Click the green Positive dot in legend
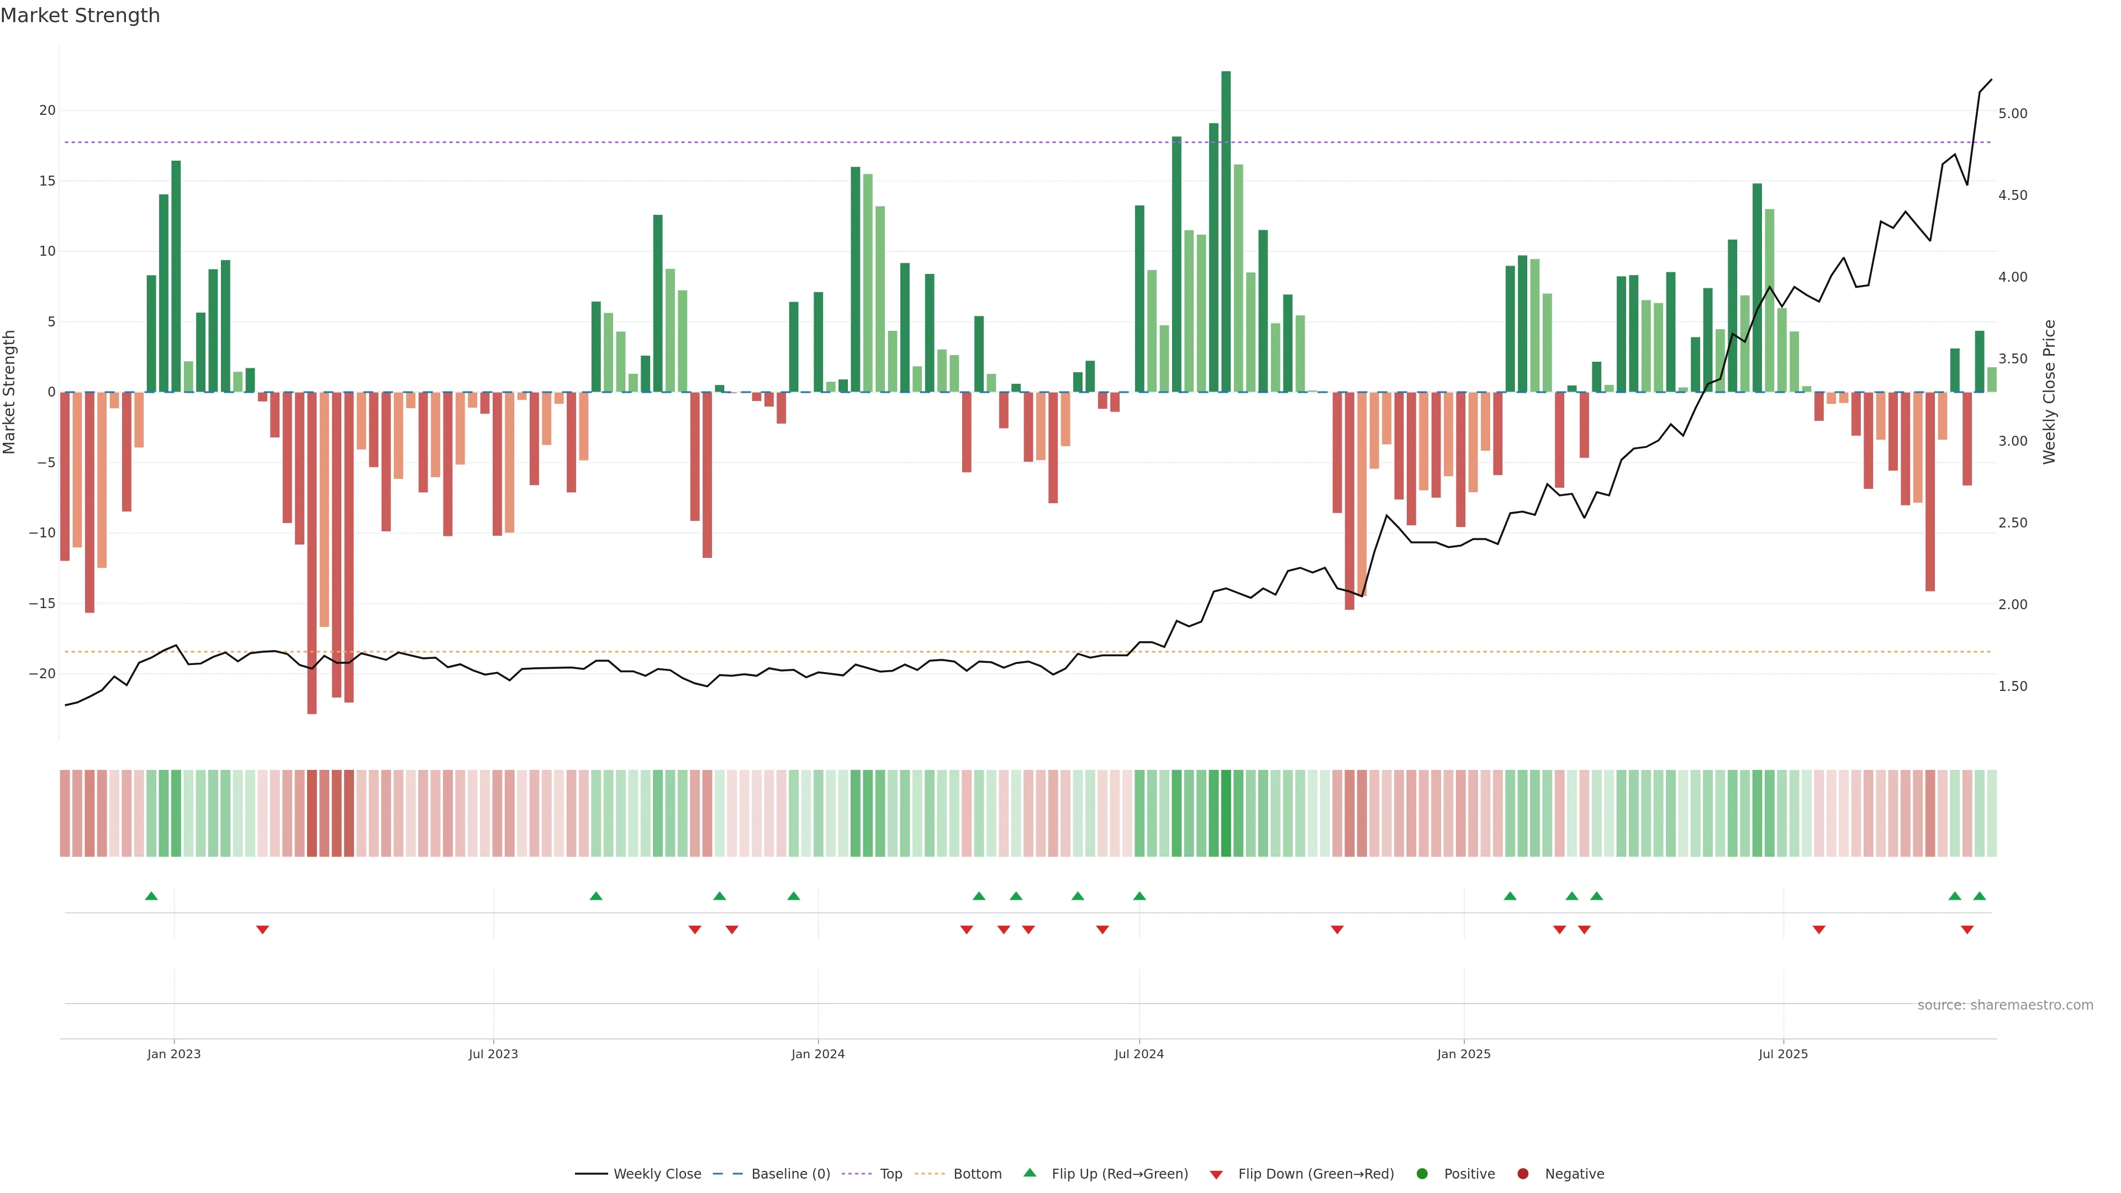The image size is (2121, 1193). (1422, 1174)
